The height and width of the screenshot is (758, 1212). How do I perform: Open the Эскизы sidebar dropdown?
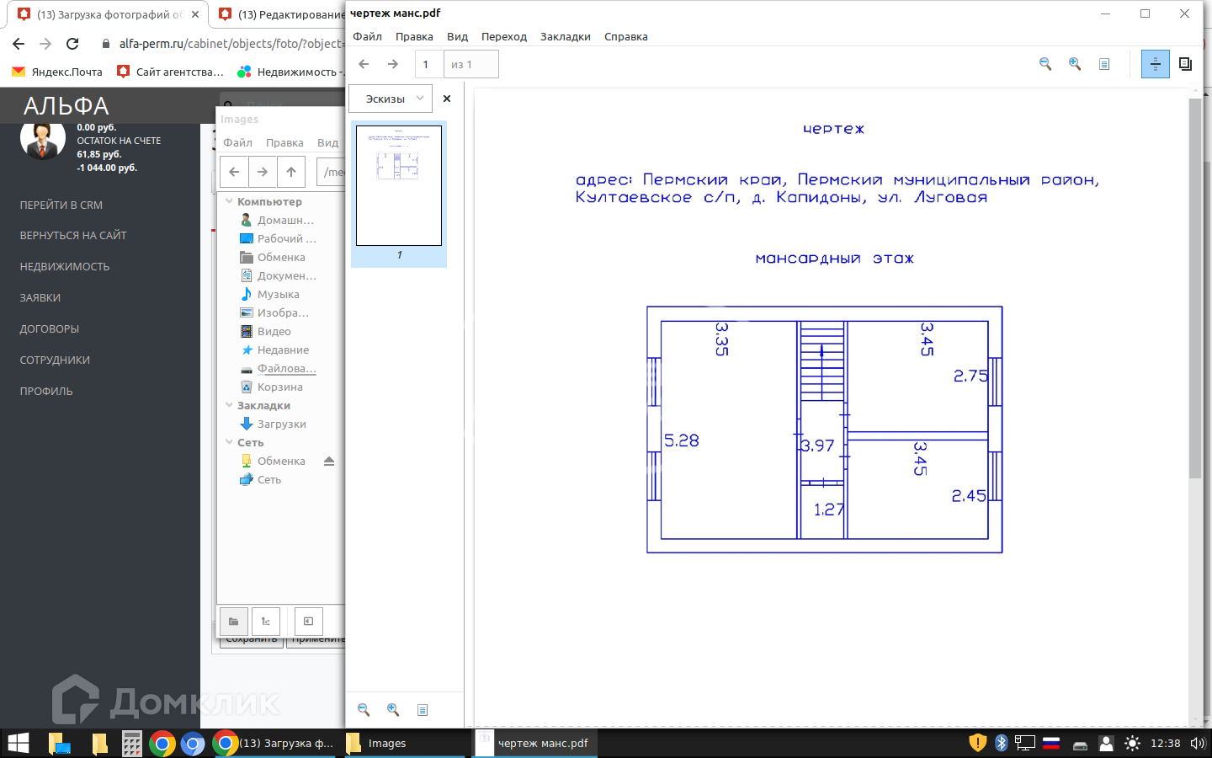(391, 99)
